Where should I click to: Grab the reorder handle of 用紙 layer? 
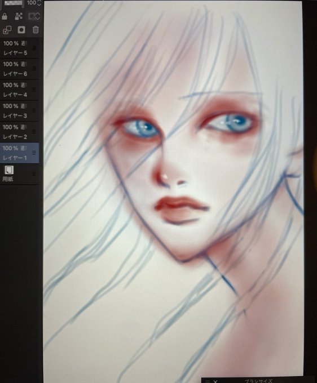tap(34, 174)
